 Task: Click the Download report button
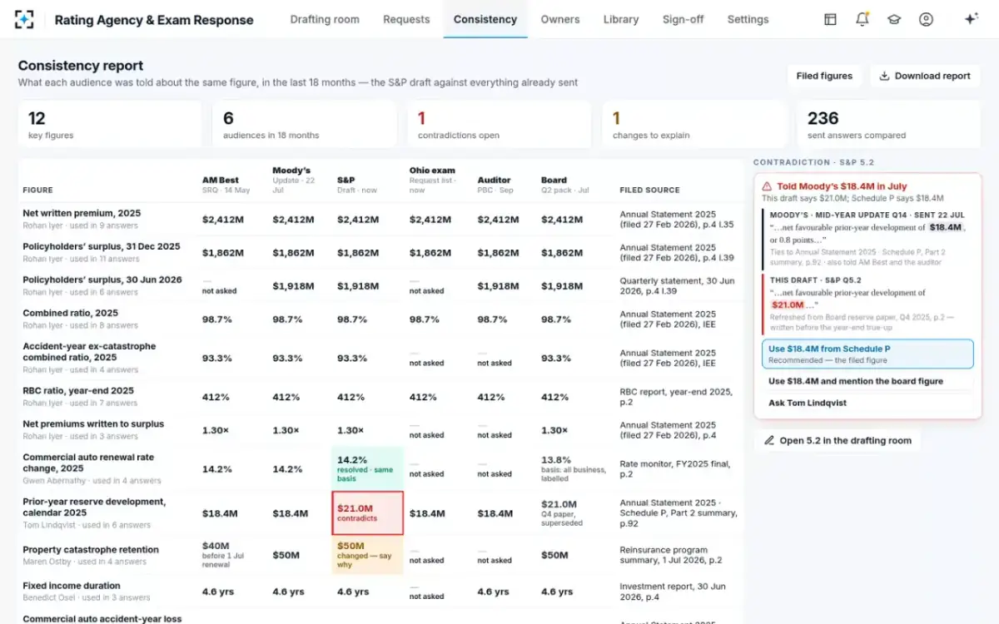(x=925, y=76)
